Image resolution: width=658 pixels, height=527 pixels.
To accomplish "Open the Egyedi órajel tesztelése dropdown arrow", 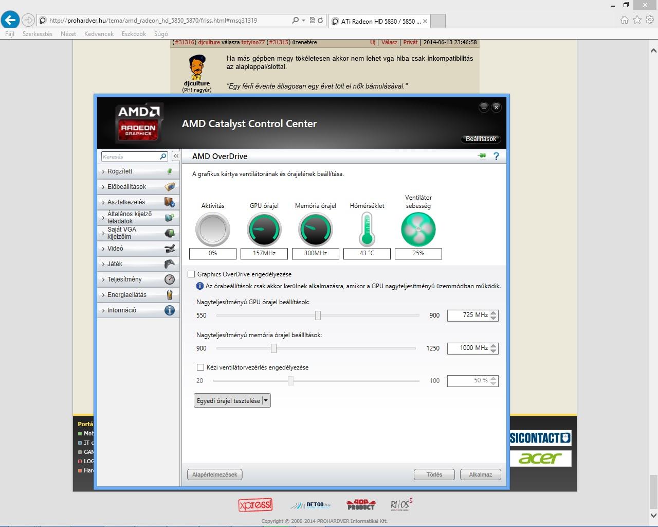I will (x=266, y=400).
